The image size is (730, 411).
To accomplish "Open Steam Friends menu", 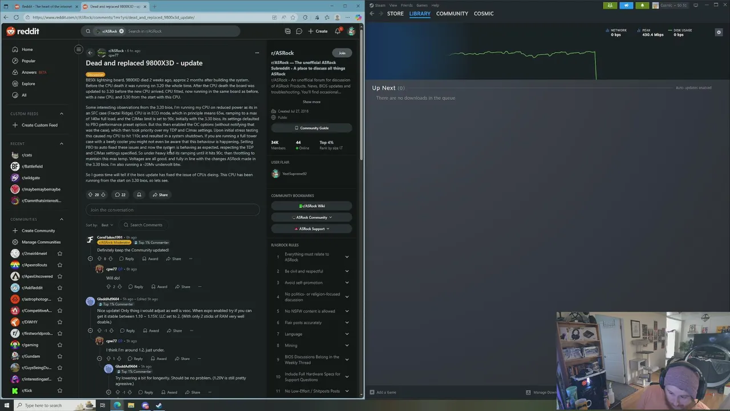I will [407, 5].
